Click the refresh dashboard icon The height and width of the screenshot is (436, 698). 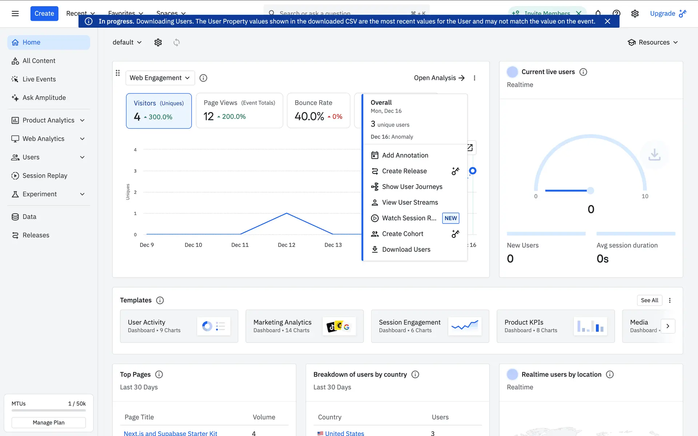pyautogui.click(x=176, y=43)
